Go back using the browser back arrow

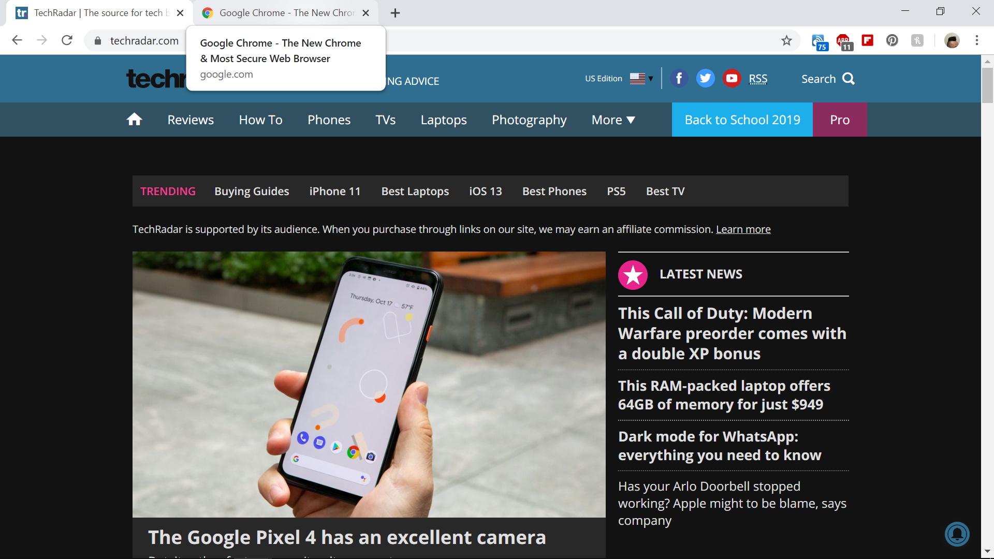[17, 40]
